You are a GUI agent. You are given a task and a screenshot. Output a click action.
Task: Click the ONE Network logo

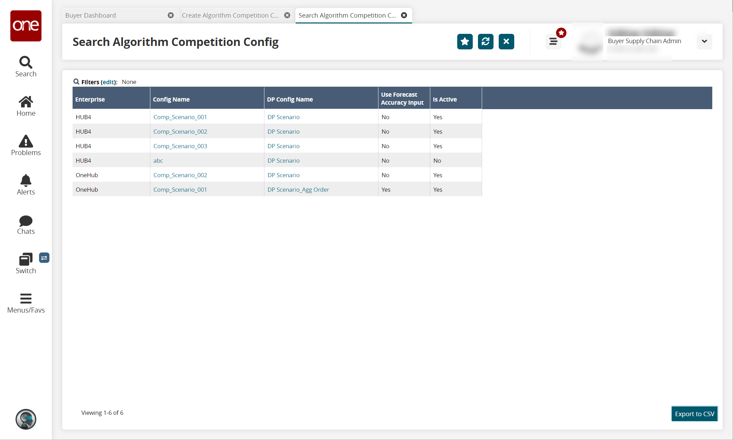[x=26, y=26]
